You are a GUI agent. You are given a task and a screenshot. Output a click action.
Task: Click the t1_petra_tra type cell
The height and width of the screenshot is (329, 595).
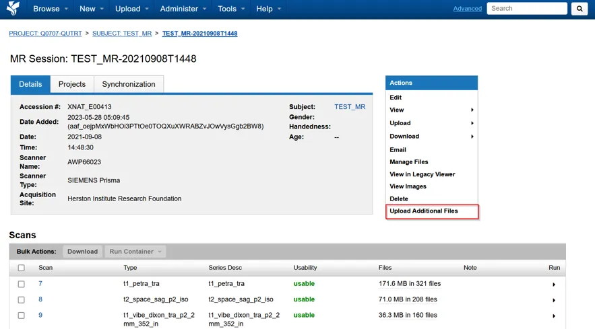[141, 283]
